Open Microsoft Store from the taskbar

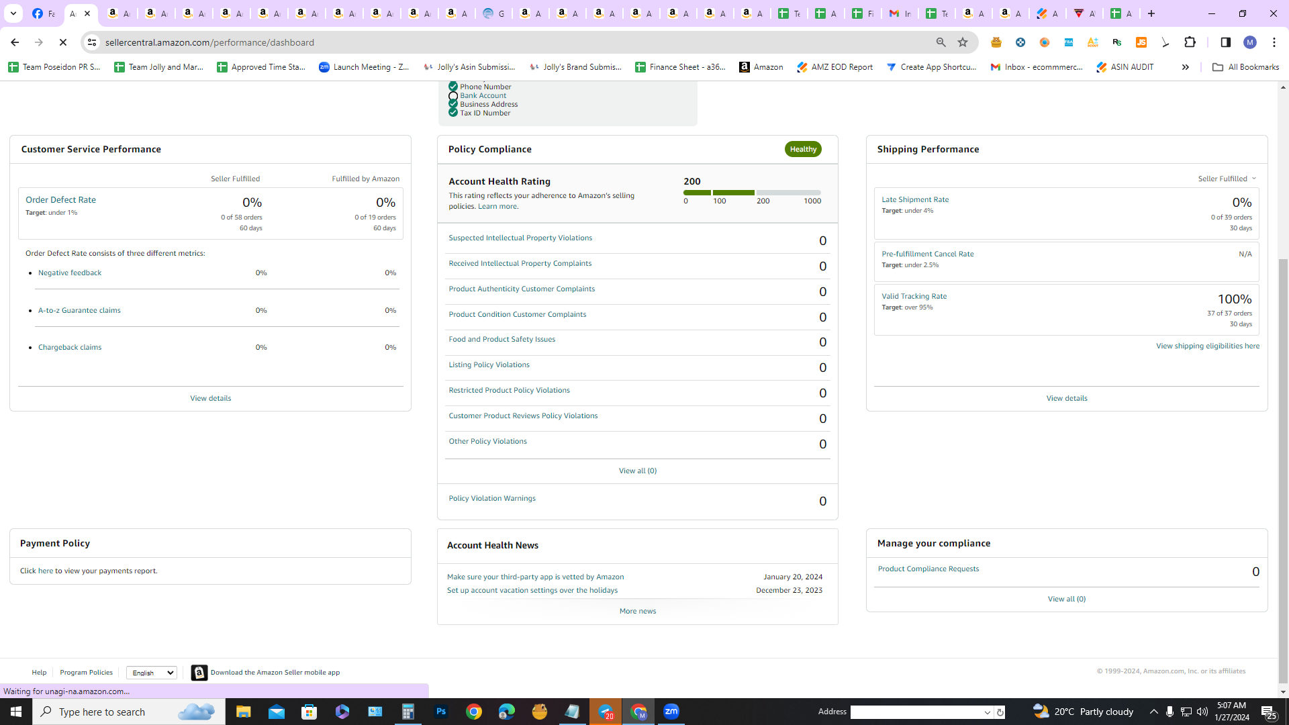[309, 712]
